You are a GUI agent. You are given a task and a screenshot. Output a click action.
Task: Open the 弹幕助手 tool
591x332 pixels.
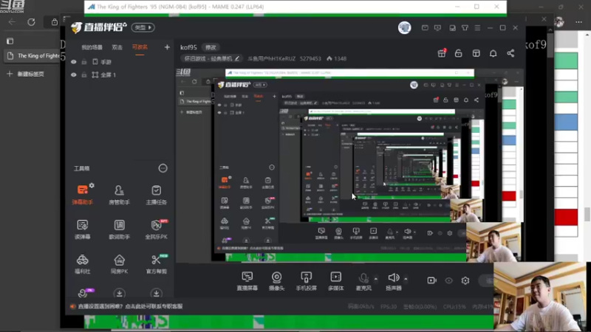83,195
